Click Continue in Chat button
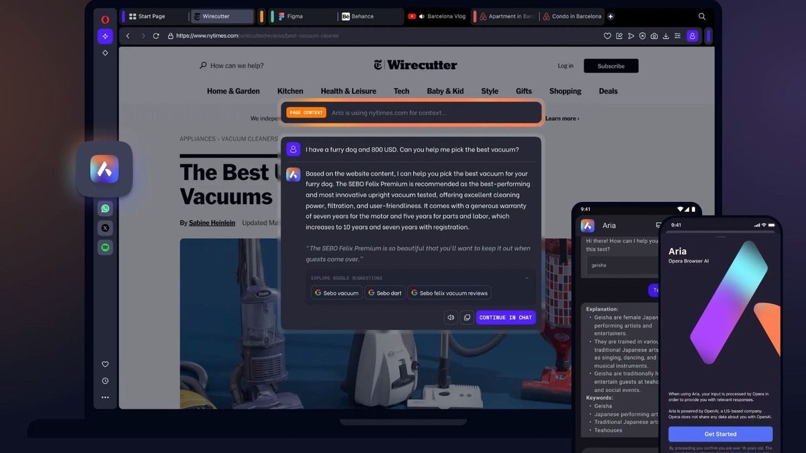The width and height of the screenshot is (806, 453). point(506,317)
